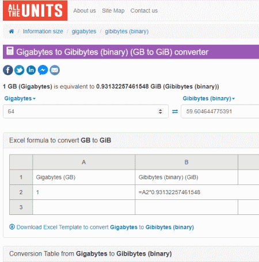
Task: Click the '1 GB (Gigabytes) is equivalent' text
Action: click(x=111, y=86)
